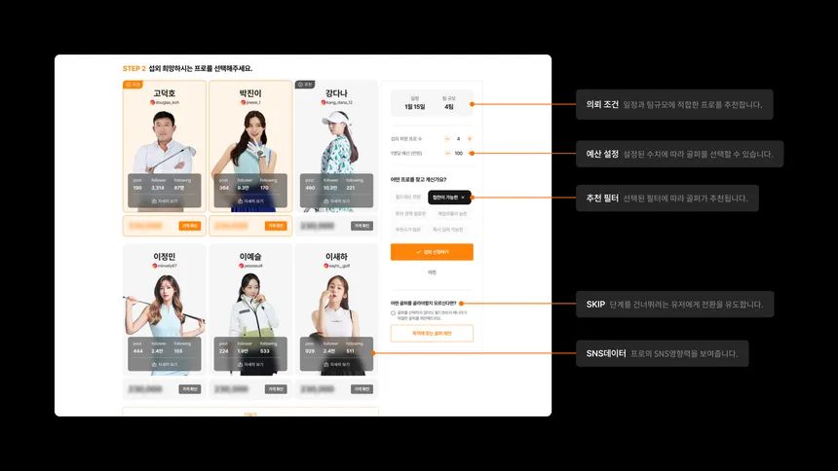Decrease the 1명당 예산 budget value with minus
838x471 pixels.
point(447,153)
